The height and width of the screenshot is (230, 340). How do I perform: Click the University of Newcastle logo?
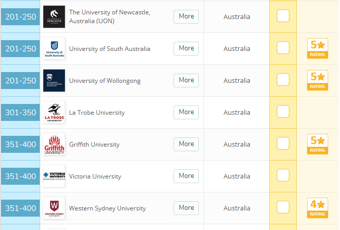(54, 16)
